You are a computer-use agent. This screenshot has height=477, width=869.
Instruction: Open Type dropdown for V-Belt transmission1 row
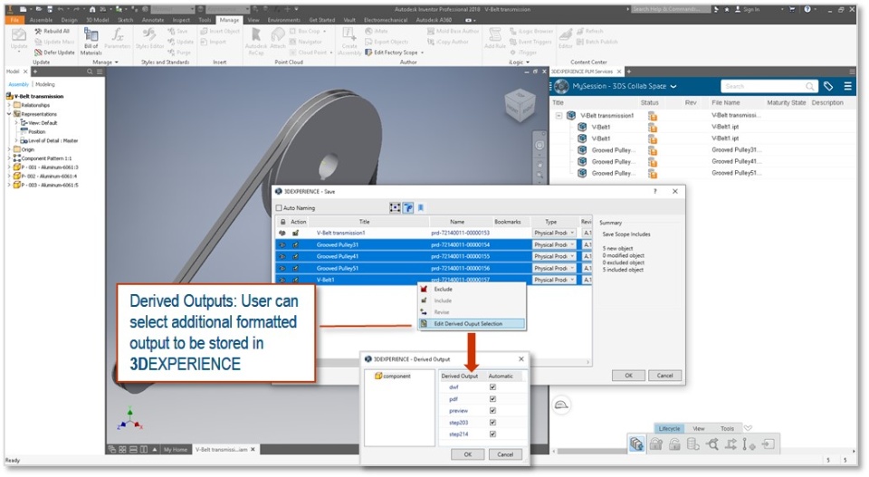(x=572, y=234)
